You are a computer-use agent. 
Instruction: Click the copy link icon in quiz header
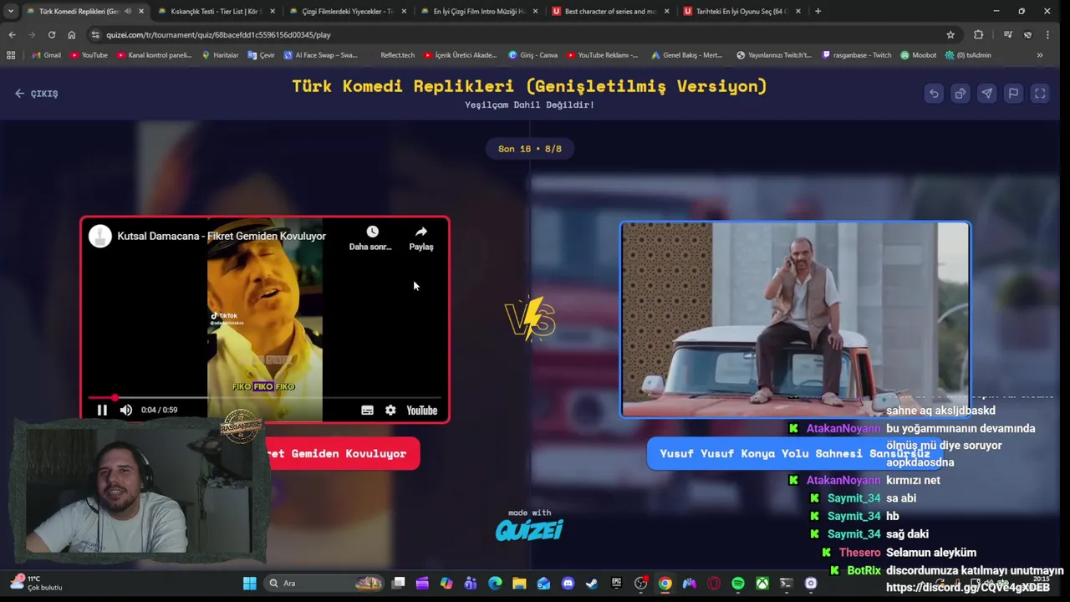tap(960, 94)
